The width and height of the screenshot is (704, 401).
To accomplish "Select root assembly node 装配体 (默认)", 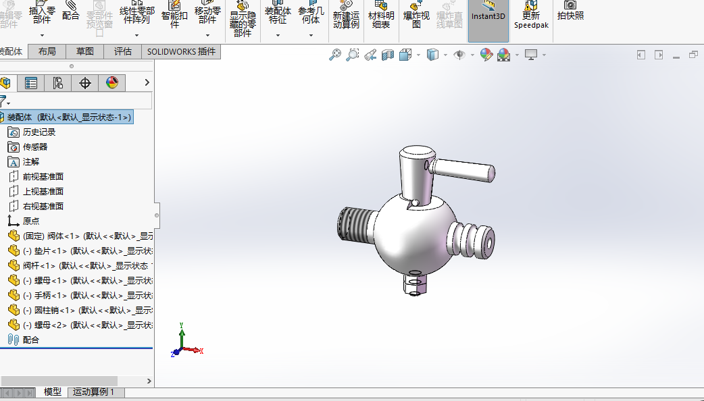I will tap(66, 117).
